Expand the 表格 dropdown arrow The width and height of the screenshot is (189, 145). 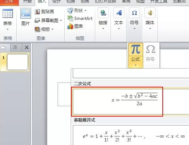click(x=7, y=29)
